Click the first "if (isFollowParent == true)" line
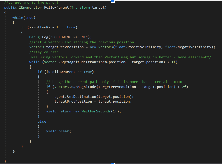This screenshot has width=222, height=164. 49,27
